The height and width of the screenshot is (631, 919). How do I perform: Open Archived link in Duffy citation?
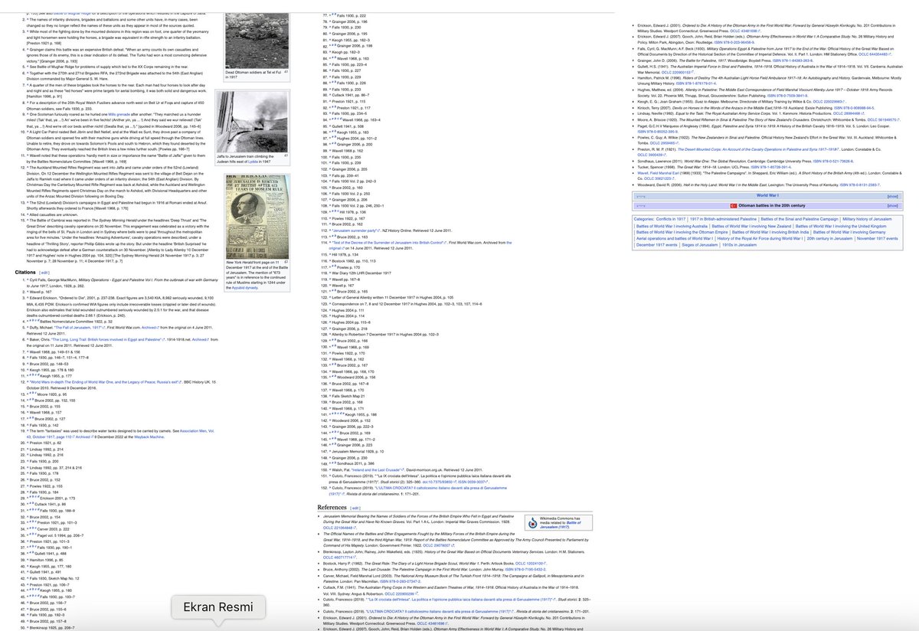pyautogui.click(x=150, y=328)
